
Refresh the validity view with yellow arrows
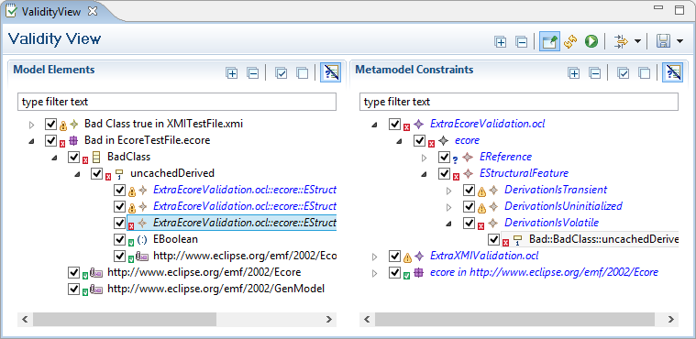click(x=570, y=42)
